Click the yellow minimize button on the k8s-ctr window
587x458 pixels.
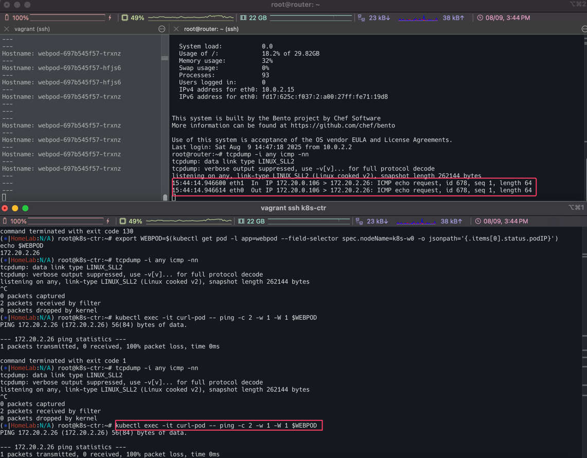tap(15, 208)
